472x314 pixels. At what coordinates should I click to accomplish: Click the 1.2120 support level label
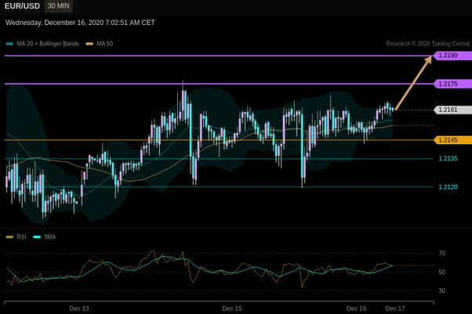(x=448, y=187)
